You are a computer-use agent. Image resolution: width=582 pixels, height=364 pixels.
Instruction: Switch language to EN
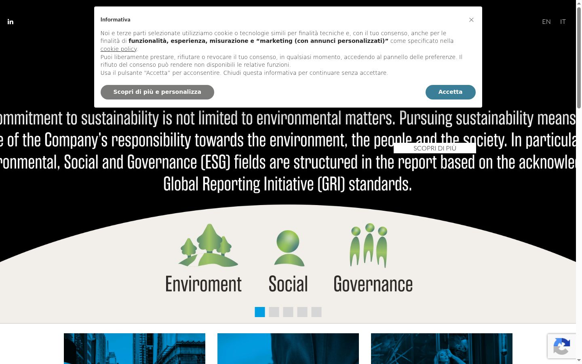tap(546, 22)
